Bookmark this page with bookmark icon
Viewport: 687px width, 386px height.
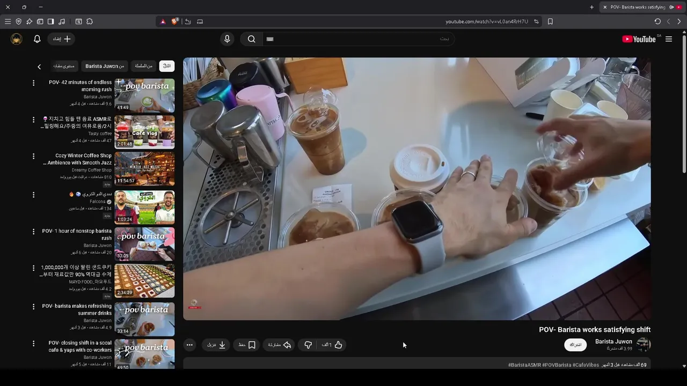550,21
